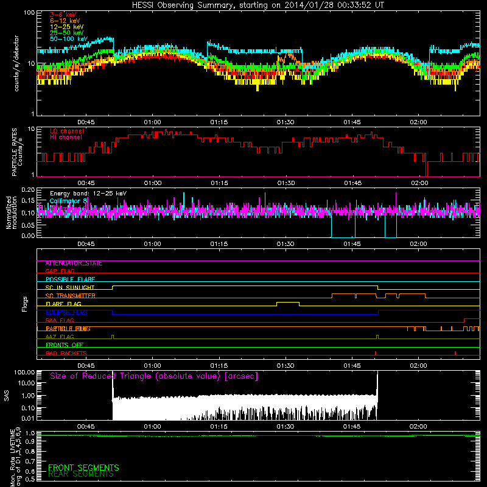Click the green 25-50 keV legend entry
The image size is (487, 487).
(x=66, y=33)
